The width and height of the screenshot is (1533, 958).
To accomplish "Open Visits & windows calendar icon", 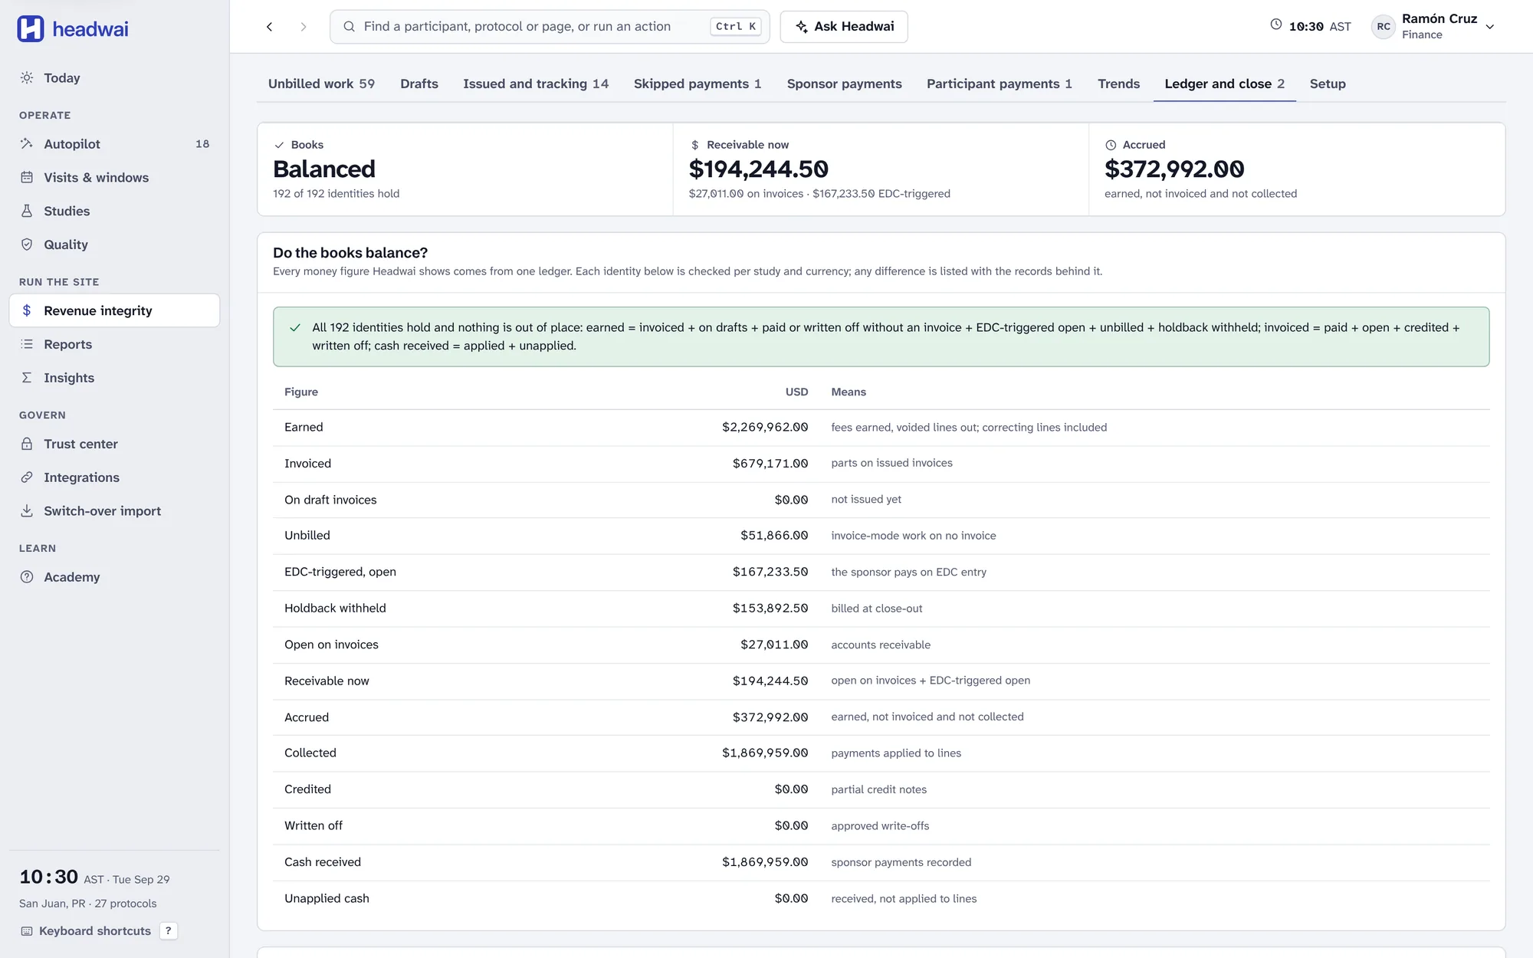I will (x=27, y=178).
